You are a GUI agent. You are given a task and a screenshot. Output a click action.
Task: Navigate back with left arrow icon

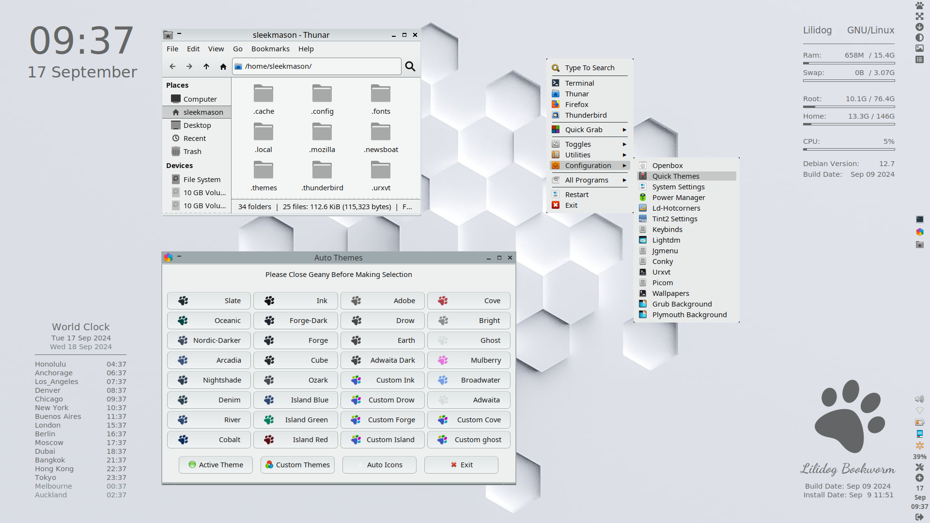(172, 66)
